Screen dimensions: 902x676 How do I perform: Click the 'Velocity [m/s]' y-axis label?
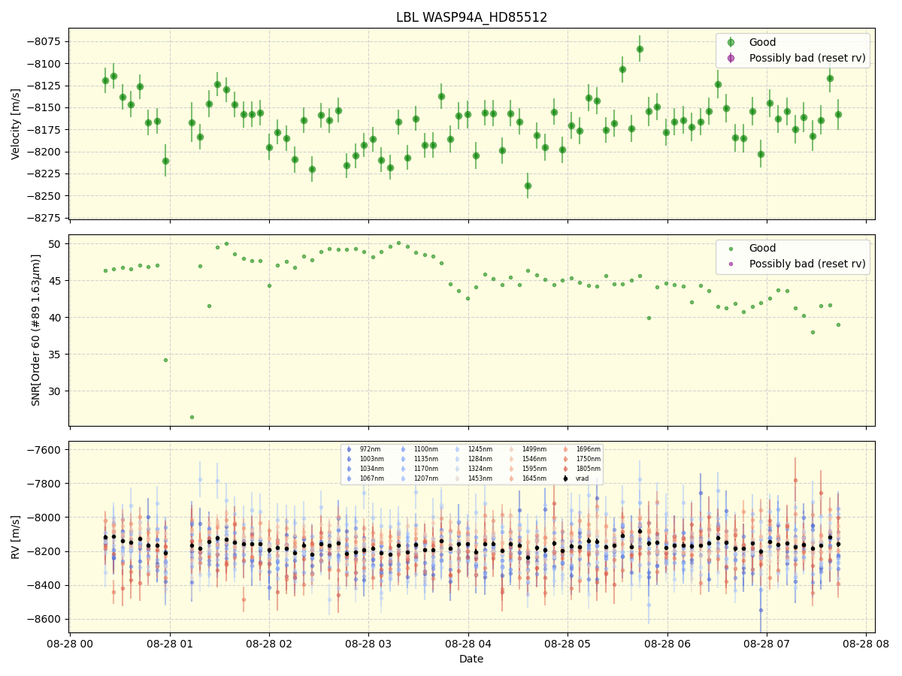16,124
